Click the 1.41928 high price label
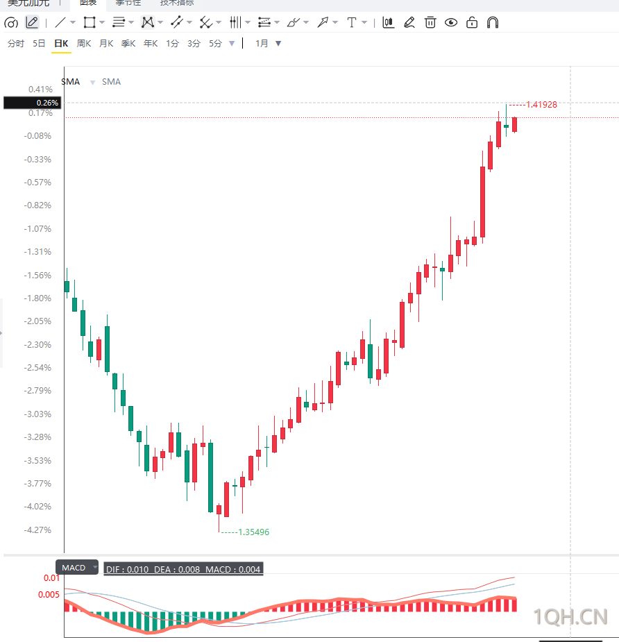Image resolution: width=619 pixels, height=642 pixels. coord(541,105)
